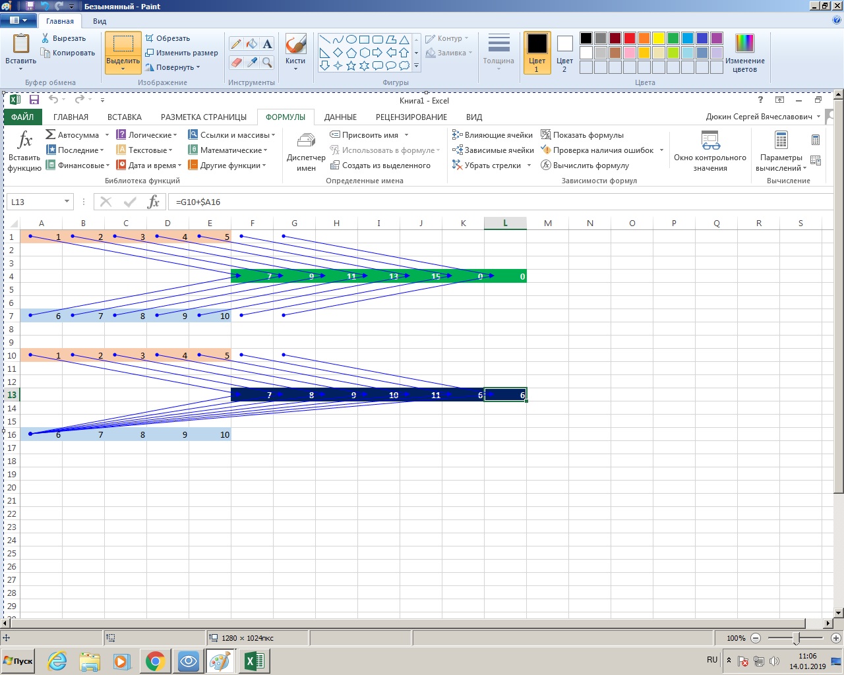
Task: Open the Заливка fill dropdown
Action: point(449,53)
